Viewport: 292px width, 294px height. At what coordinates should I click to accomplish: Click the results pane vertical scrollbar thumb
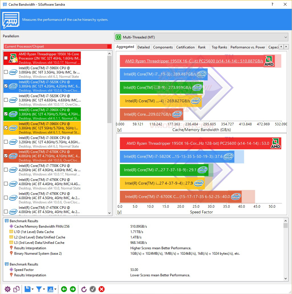pos(285,225)
